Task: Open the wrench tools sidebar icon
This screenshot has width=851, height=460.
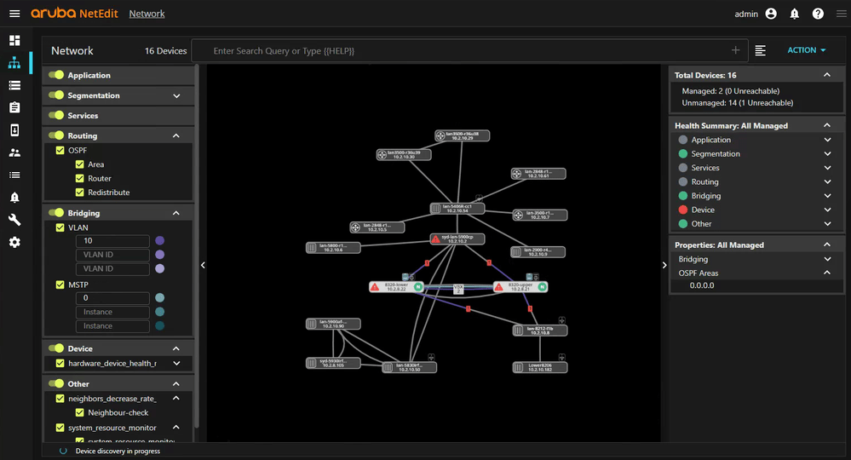Action: click(14, 220)
